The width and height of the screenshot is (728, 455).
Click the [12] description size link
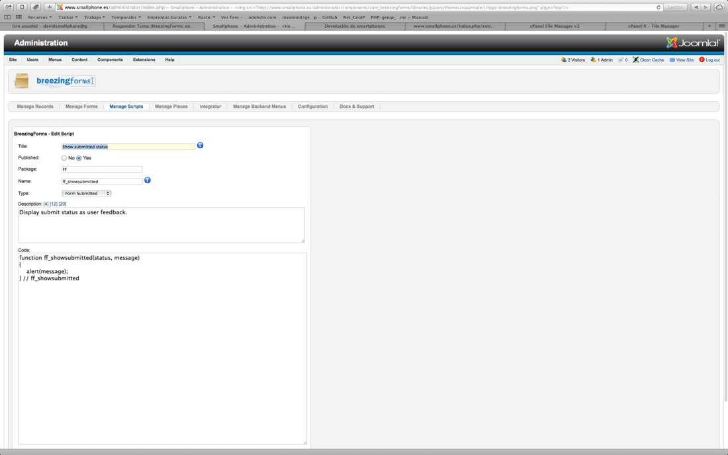[54, 204]
